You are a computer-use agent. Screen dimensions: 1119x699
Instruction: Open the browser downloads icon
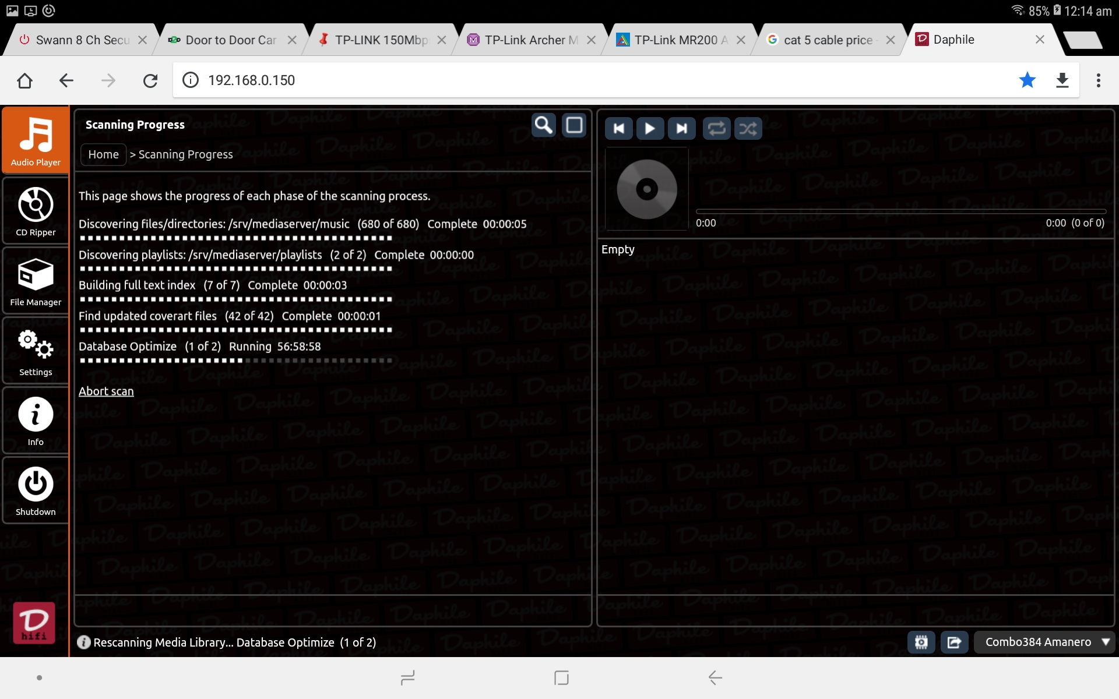[1062, 80]
